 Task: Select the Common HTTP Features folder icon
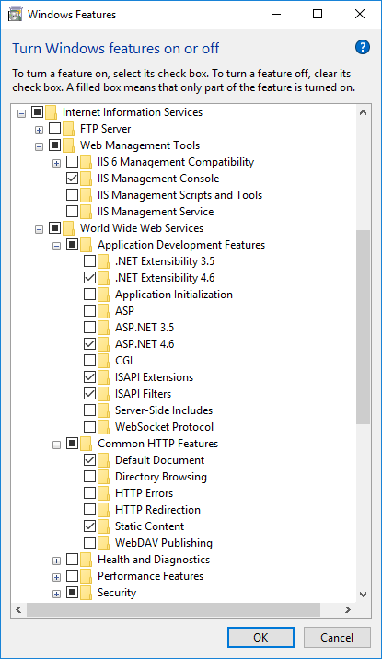click(x=87, y=444)
